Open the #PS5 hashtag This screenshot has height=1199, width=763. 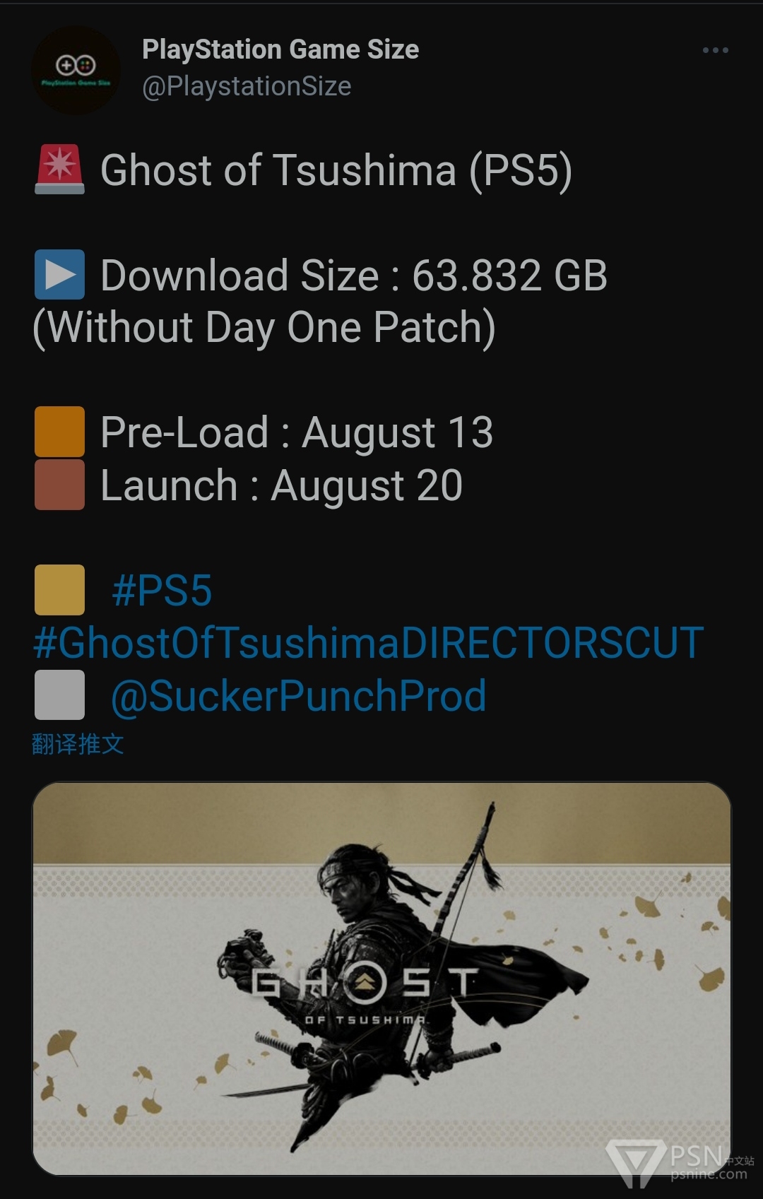(162, 591)
